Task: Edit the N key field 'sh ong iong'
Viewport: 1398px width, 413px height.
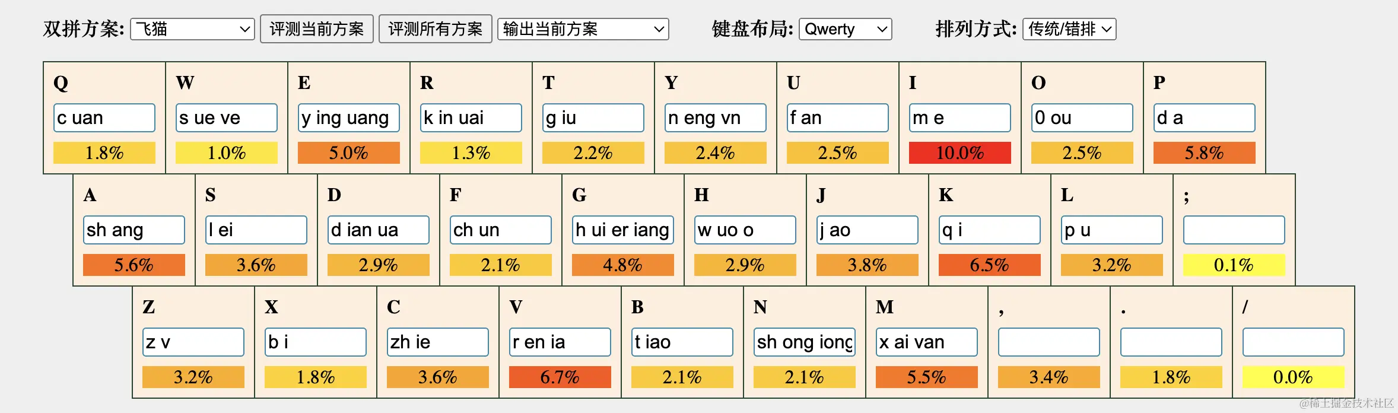Action: (805, 342)
